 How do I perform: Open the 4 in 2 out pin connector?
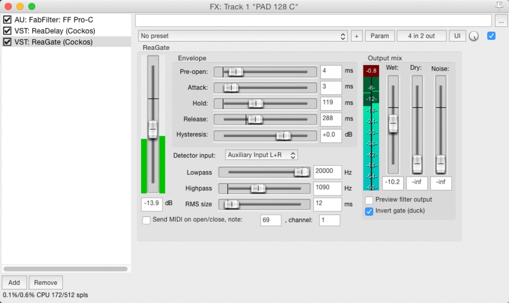(x=422, y=36)
